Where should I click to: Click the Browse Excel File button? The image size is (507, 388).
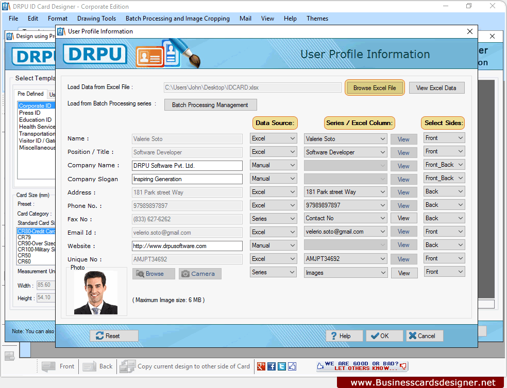[375, 88]
